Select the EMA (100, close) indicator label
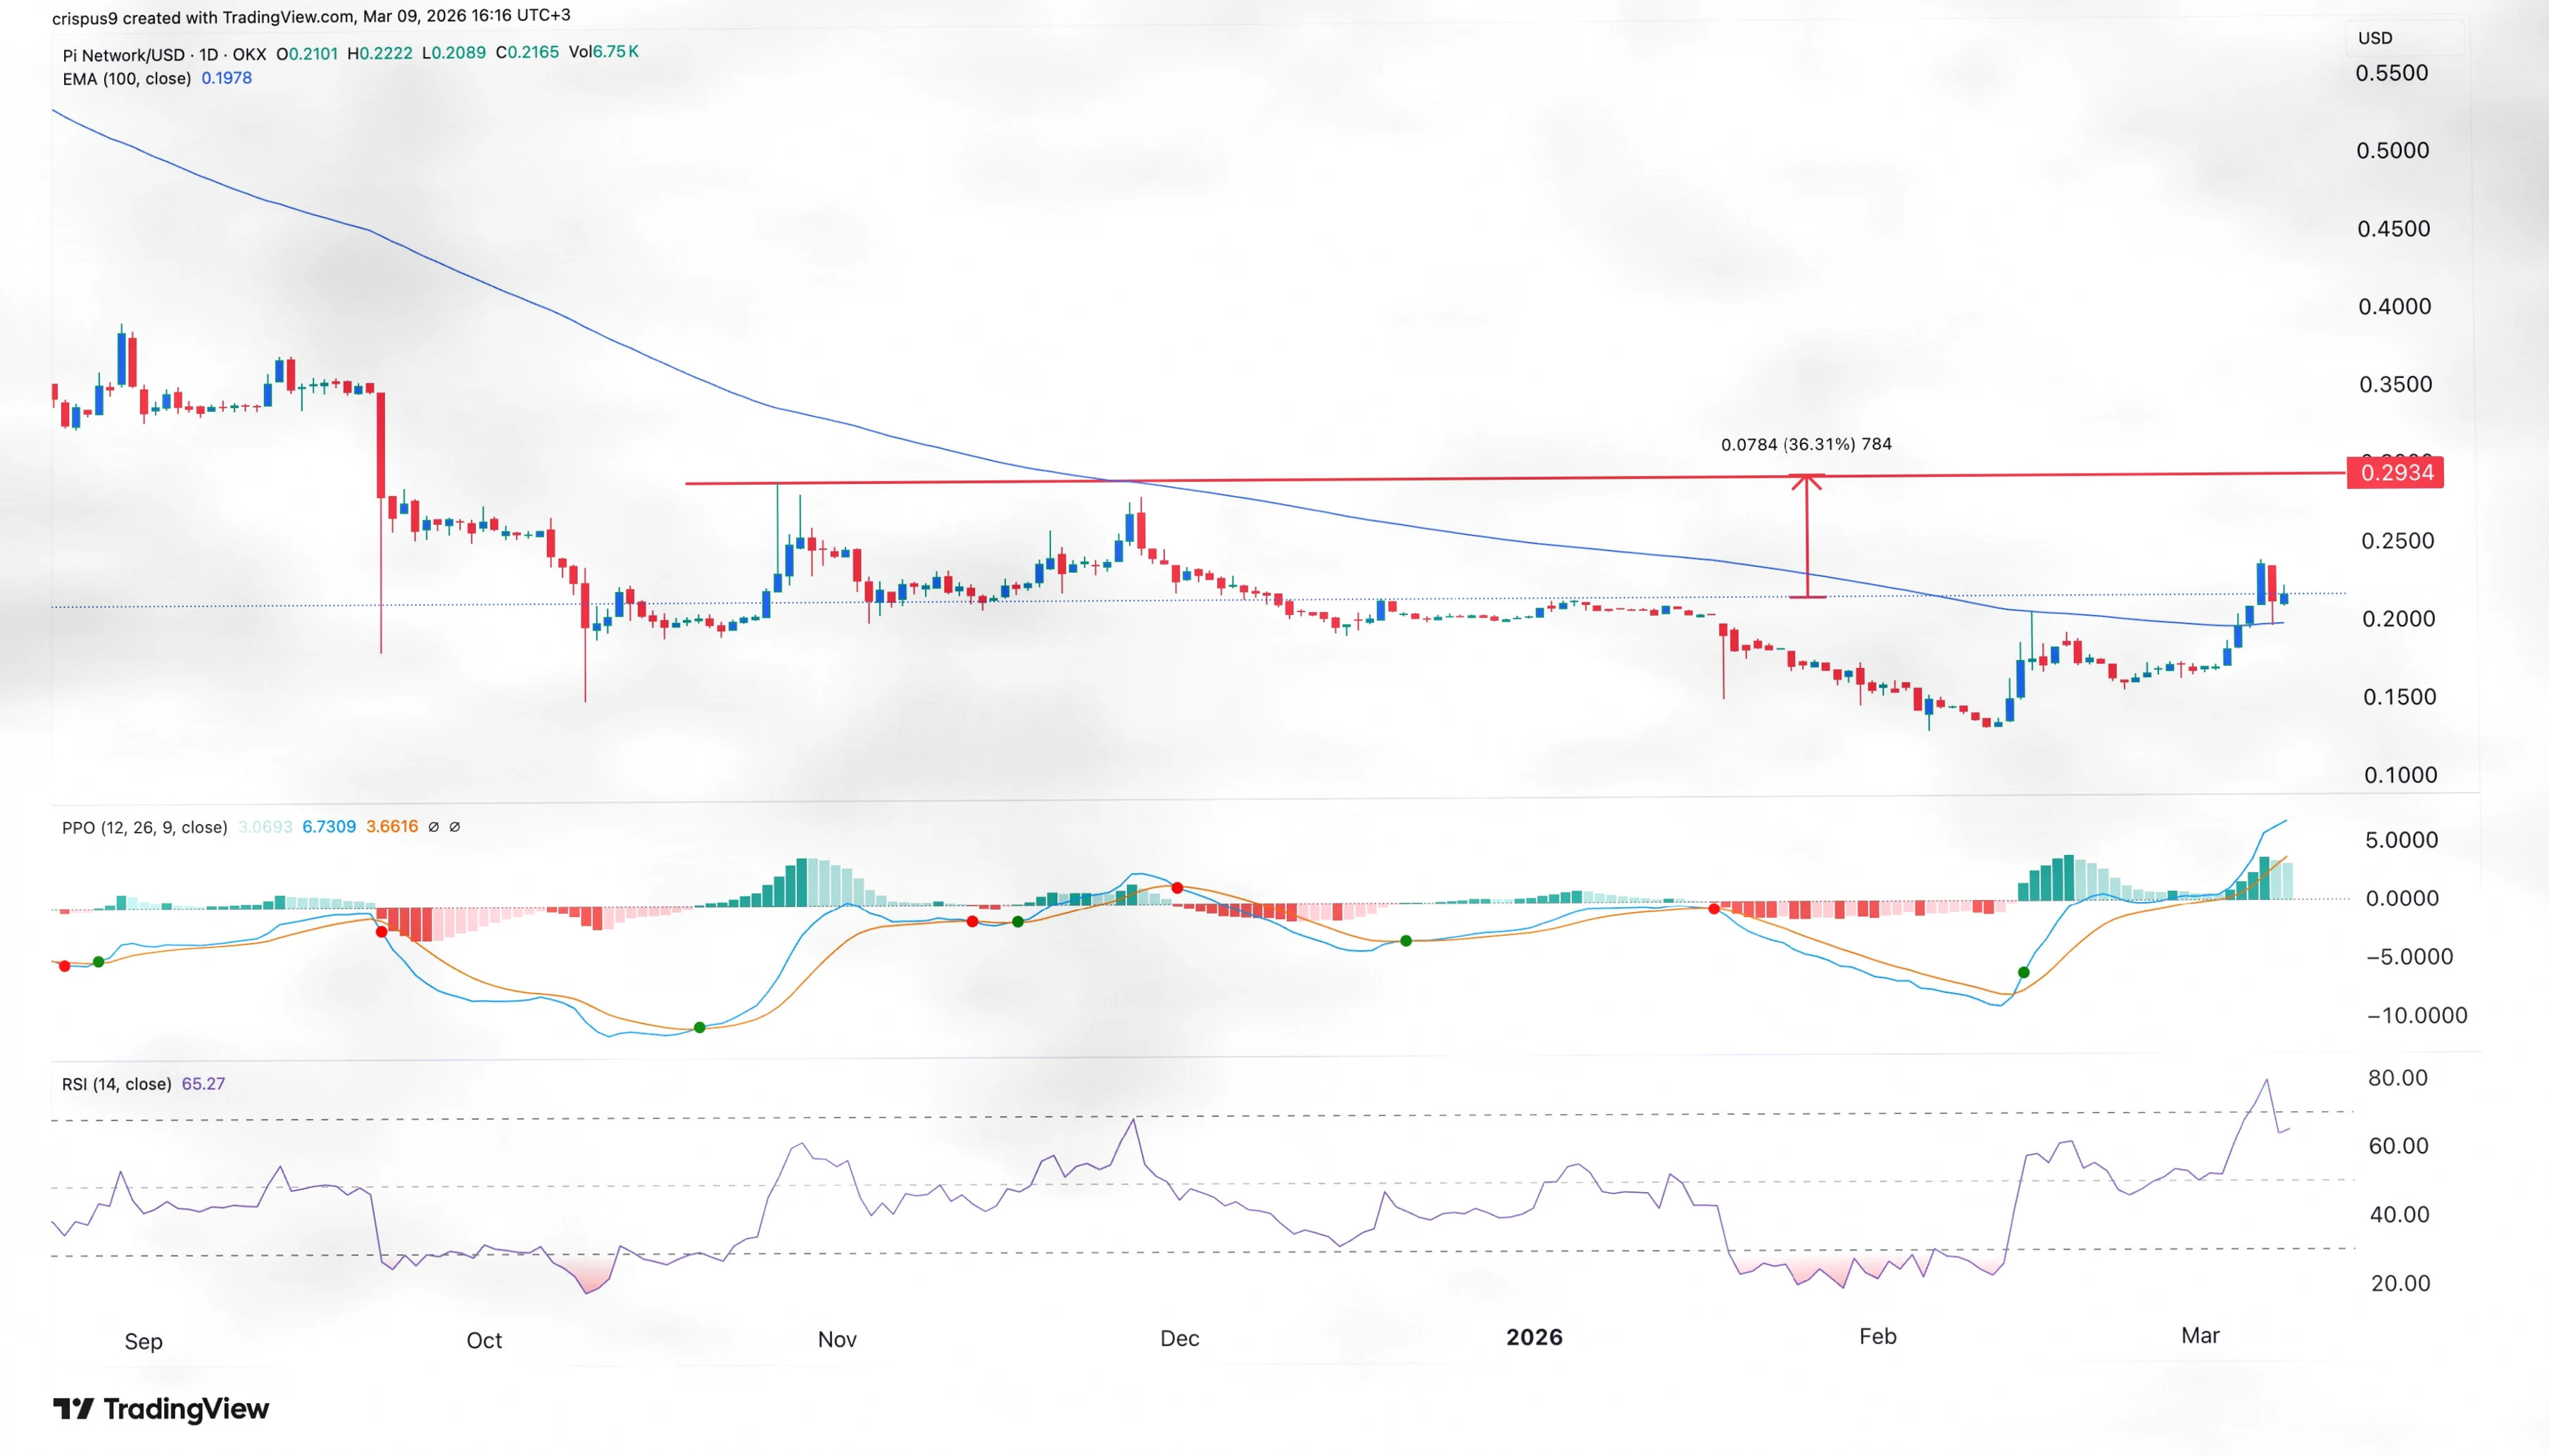This screenshot has height=1456, width=2549. pyautogui.click(x=126, y=78)
